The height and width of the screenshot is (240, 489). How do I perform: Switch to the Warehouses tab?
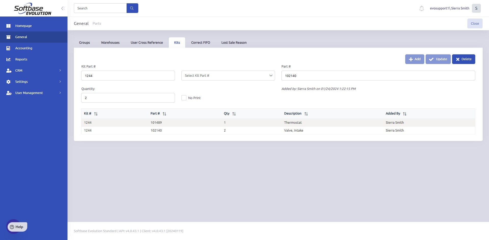[110, 43]
